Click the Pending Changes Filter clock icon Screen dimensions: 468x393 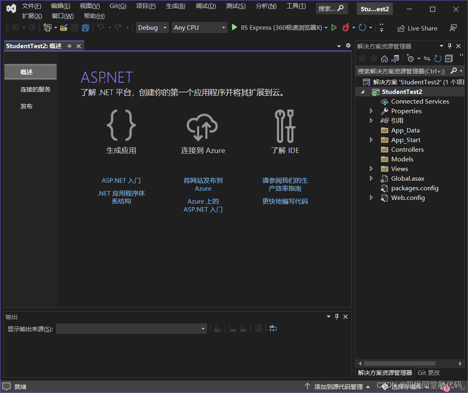(411, 59)
